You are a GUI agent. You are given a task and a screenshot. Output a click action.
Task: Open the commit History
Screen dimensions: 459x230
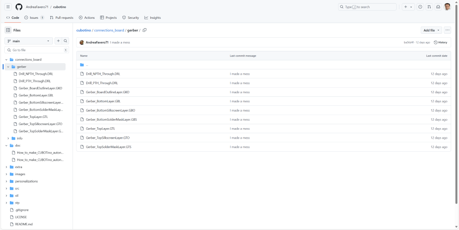pyautogui.click(x=441, y=42)
